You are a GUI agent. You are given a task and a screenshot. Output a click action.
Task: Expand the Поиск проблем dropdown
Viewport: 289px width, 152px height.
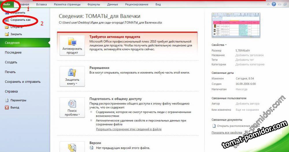pyautogui.click(x=72, y=107)
